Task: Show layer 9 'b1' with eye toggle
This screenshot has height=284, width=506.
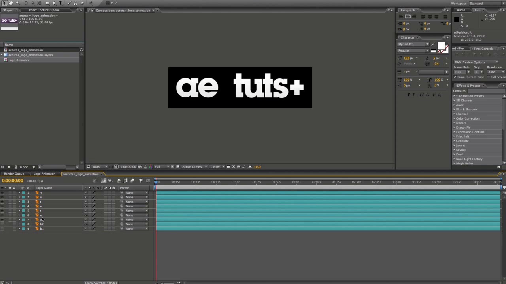Action: click(2, 228)
